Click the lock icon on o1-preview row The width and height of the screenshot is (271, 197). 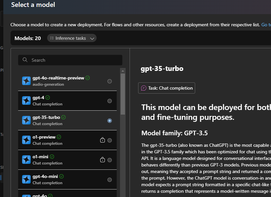coord(103,140)
